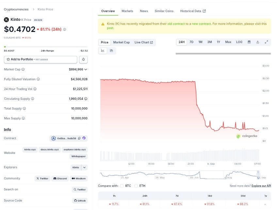277x210 pixels.
Task: Open the Historical Data tab
Action: pyautogui.click(x=193, y=11)
